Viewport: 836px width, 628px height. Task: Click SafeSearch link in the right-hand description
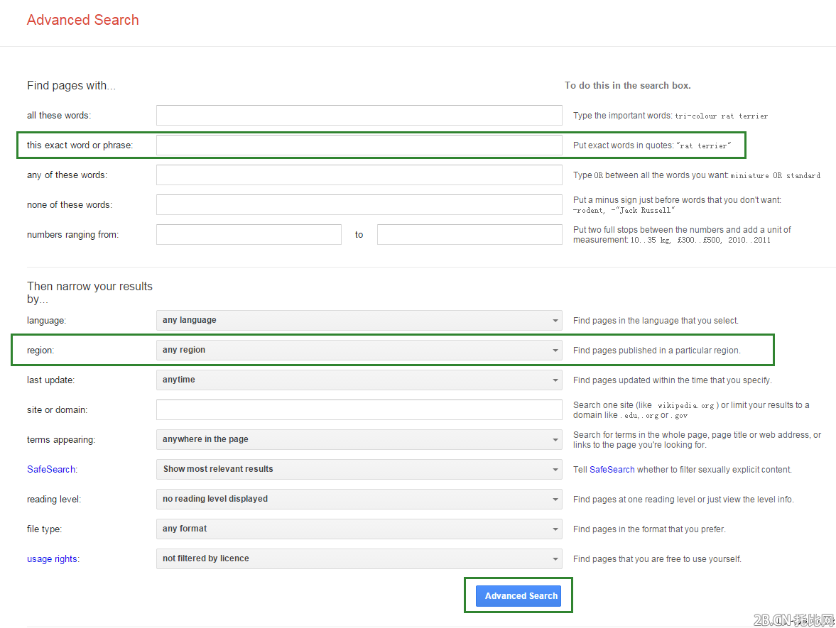(612, 470)
